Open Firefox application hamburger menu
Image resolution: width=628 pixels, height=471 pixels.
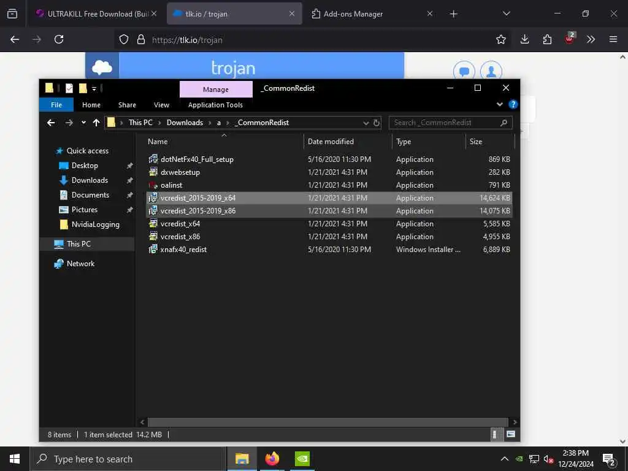[613, 39]
